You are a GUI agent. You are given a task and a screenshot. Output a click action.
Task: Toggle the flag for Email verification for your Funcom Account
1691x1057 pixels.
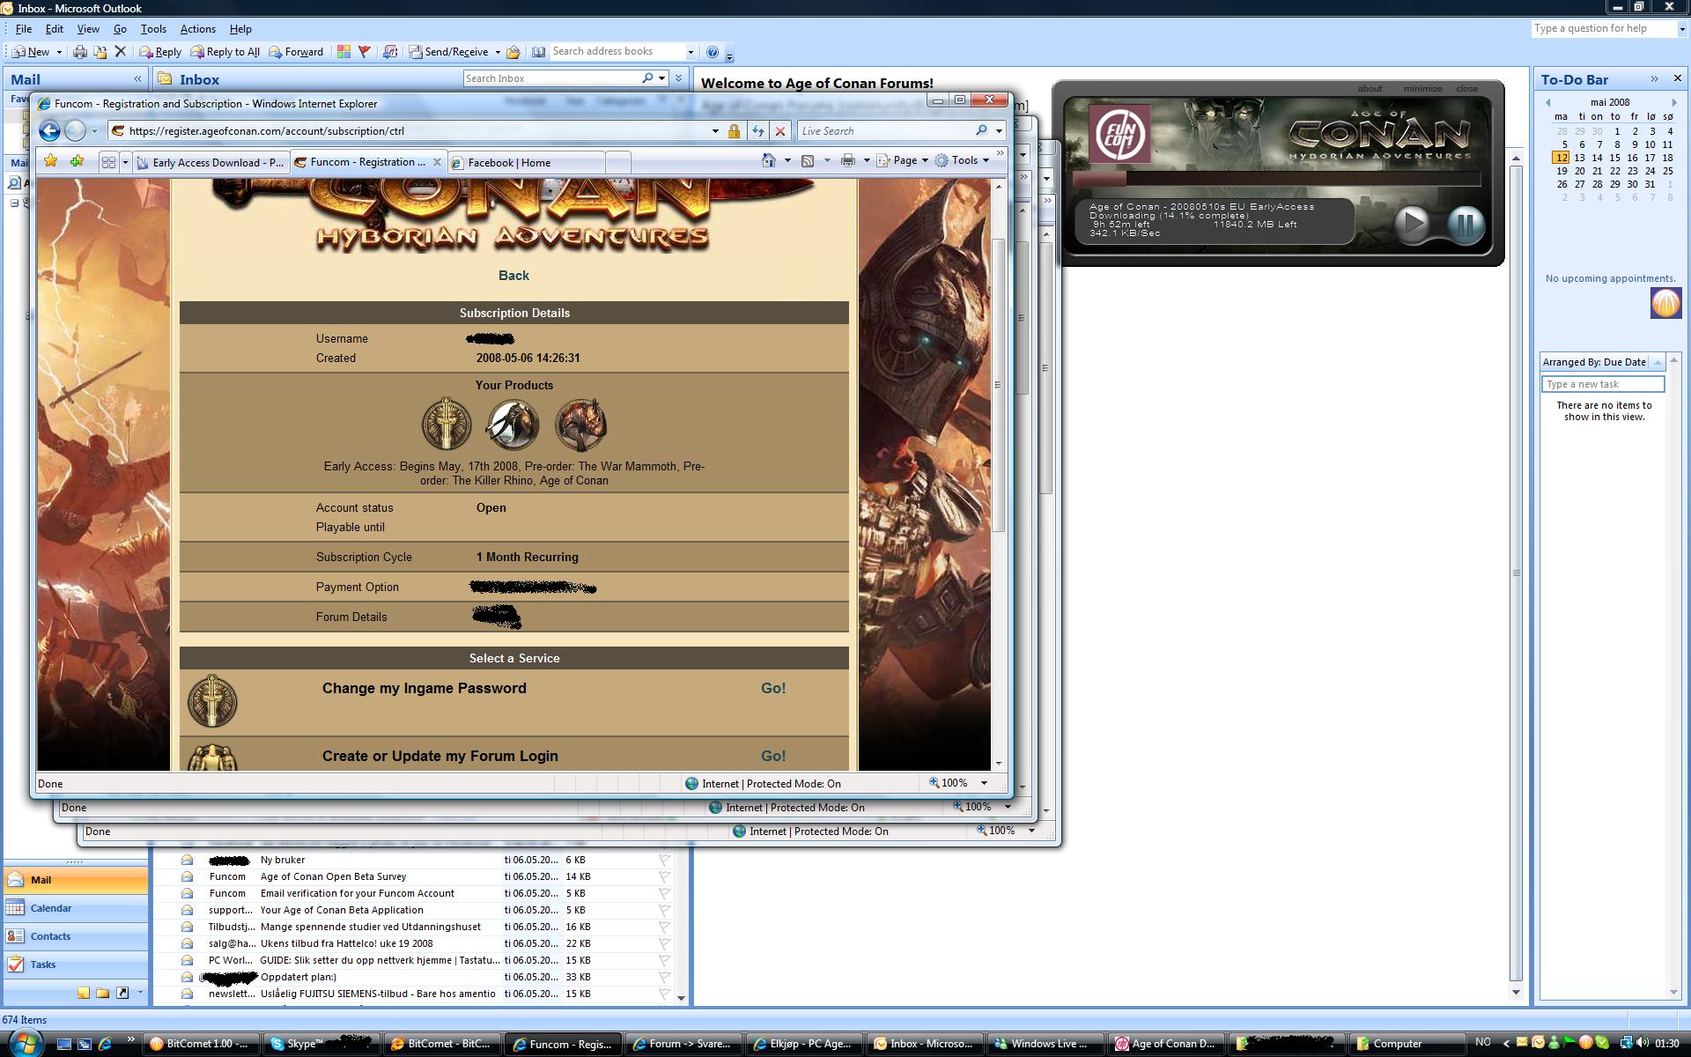coord(664,893)
